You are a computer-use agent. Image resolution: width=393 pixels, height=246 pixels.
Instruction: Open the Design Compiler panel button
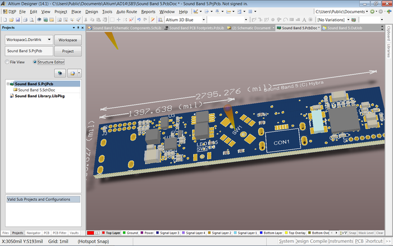tap(311, 241)
